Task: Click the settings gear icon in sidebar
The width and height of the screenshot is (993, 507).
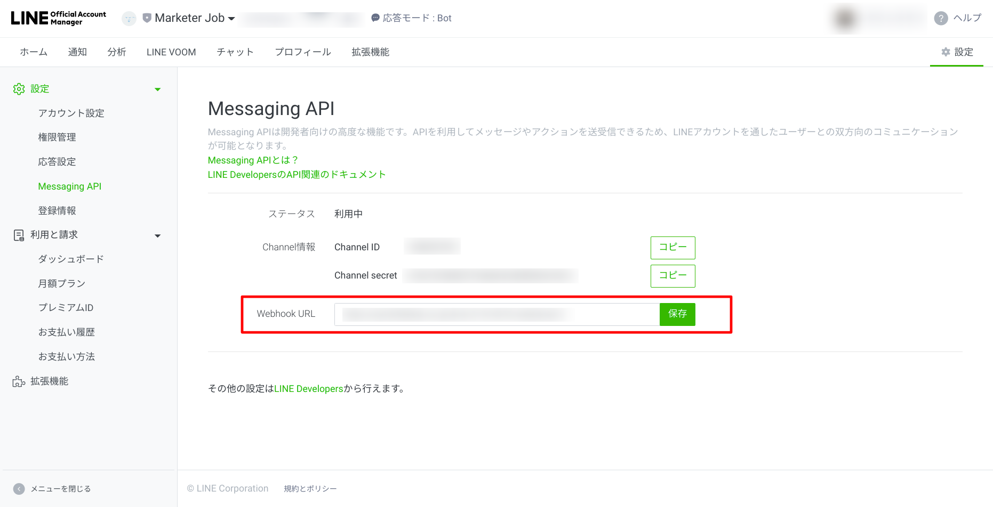Action: click(x=19, y=89)
